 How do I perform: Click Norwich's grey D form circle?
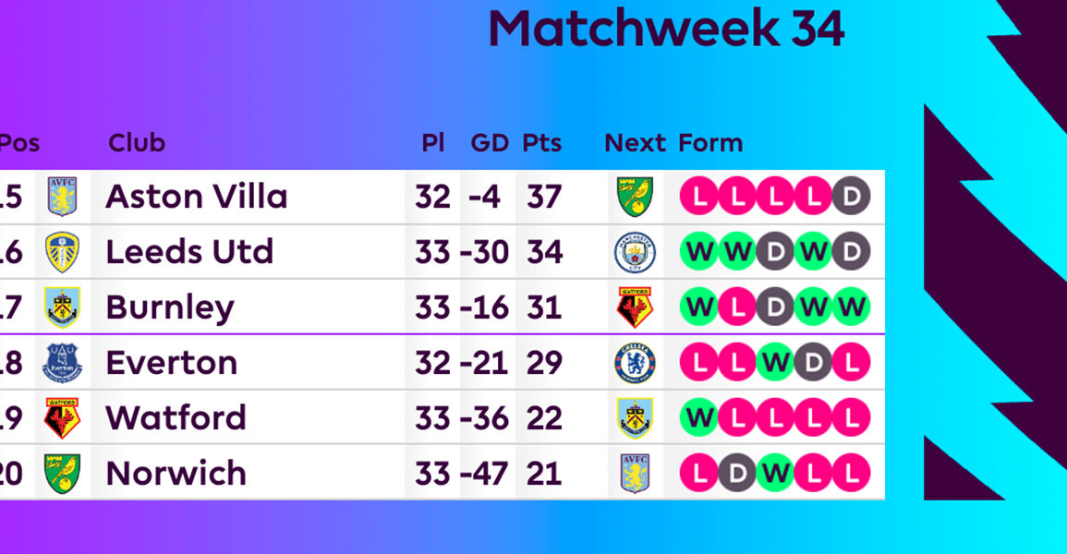[737, 473]
